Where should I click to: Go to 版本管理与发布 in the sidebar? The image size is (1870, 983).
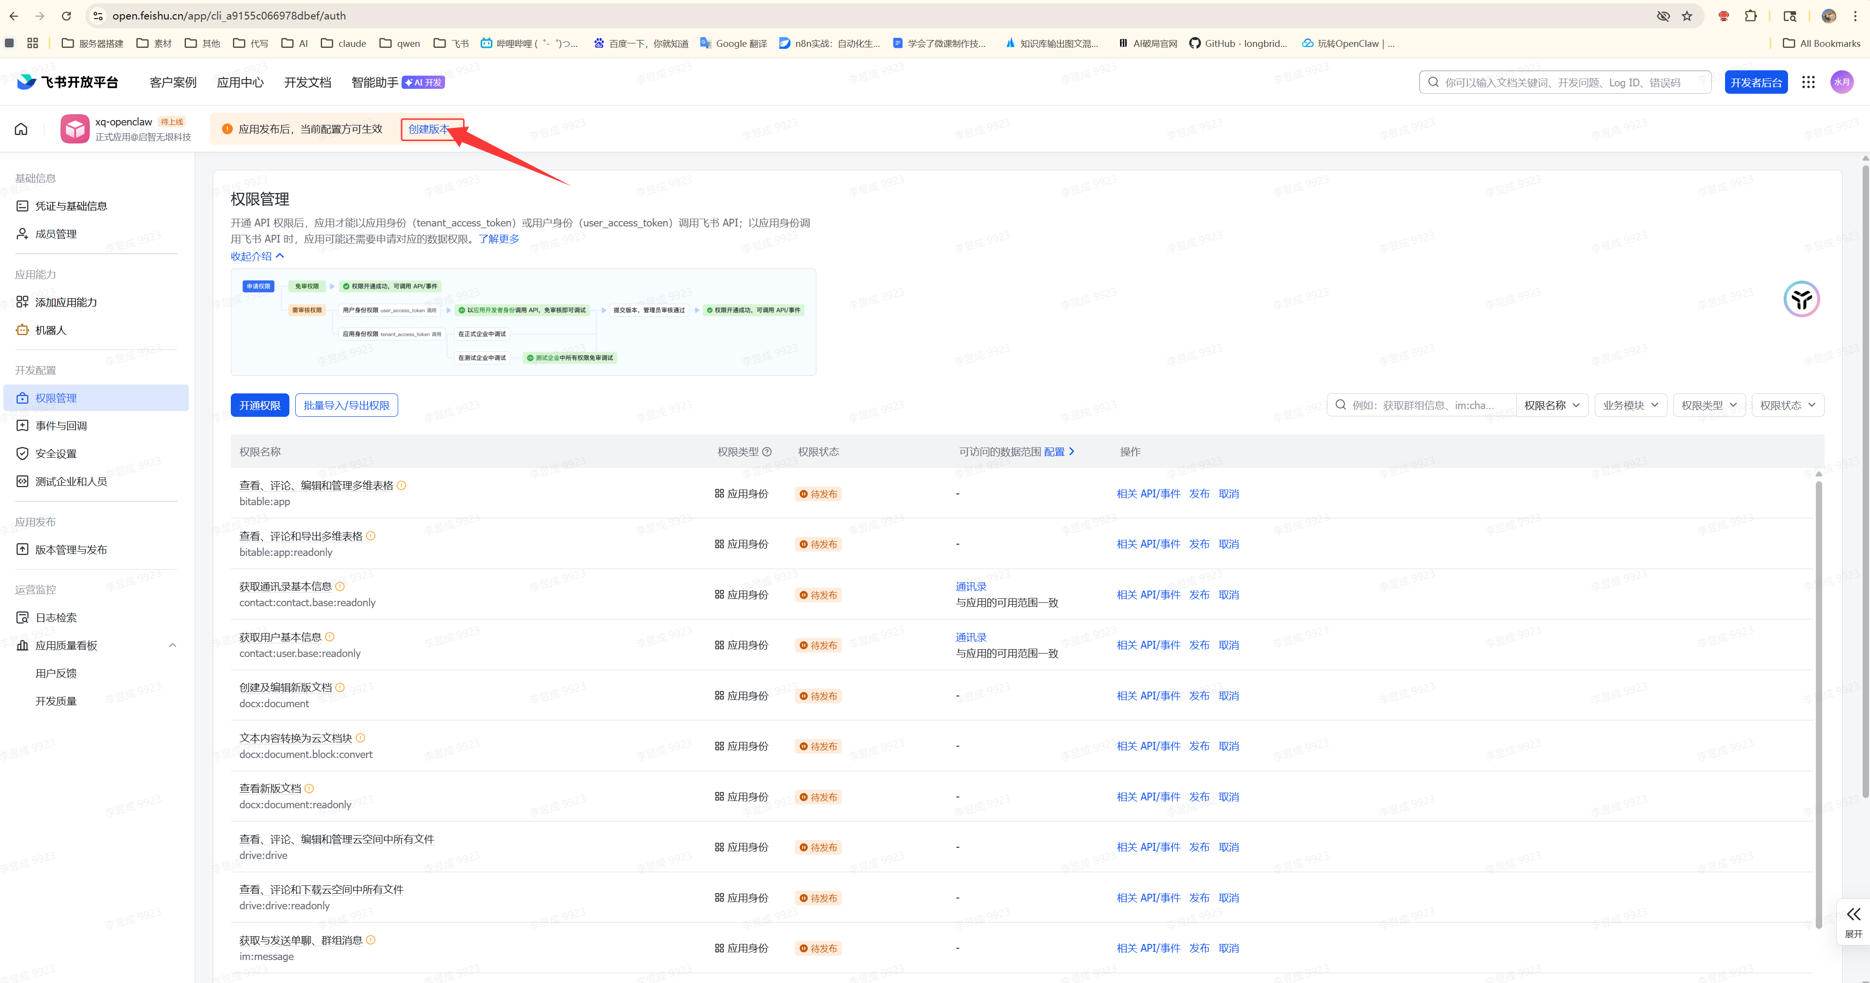[x=96, y=550]
